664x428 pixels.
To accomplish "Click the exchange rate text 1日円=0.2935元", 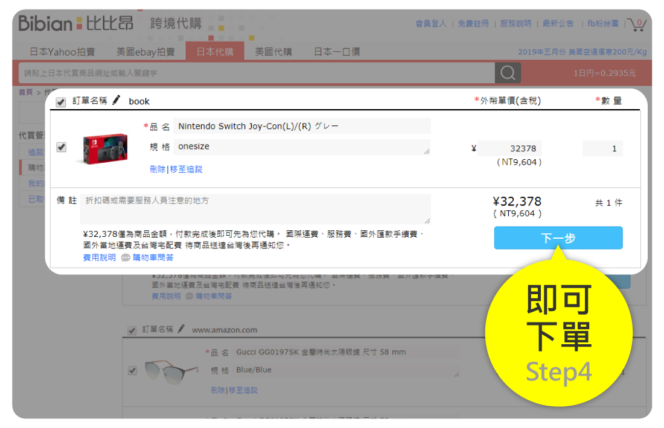I will [605, 73].
